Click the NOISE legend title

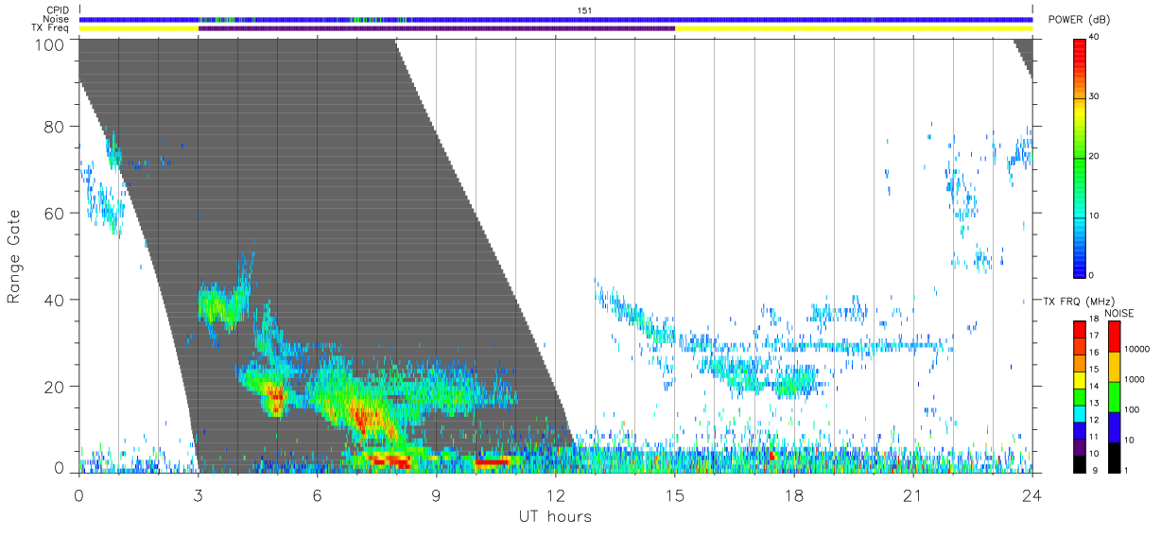click(1119, 313)
